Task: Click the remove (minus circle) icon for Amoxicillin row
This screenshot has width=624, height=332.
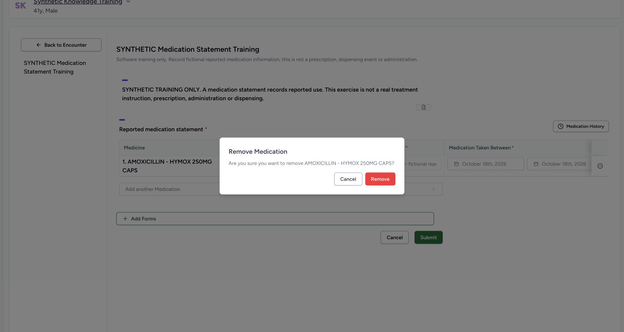Action: [600, 166]
